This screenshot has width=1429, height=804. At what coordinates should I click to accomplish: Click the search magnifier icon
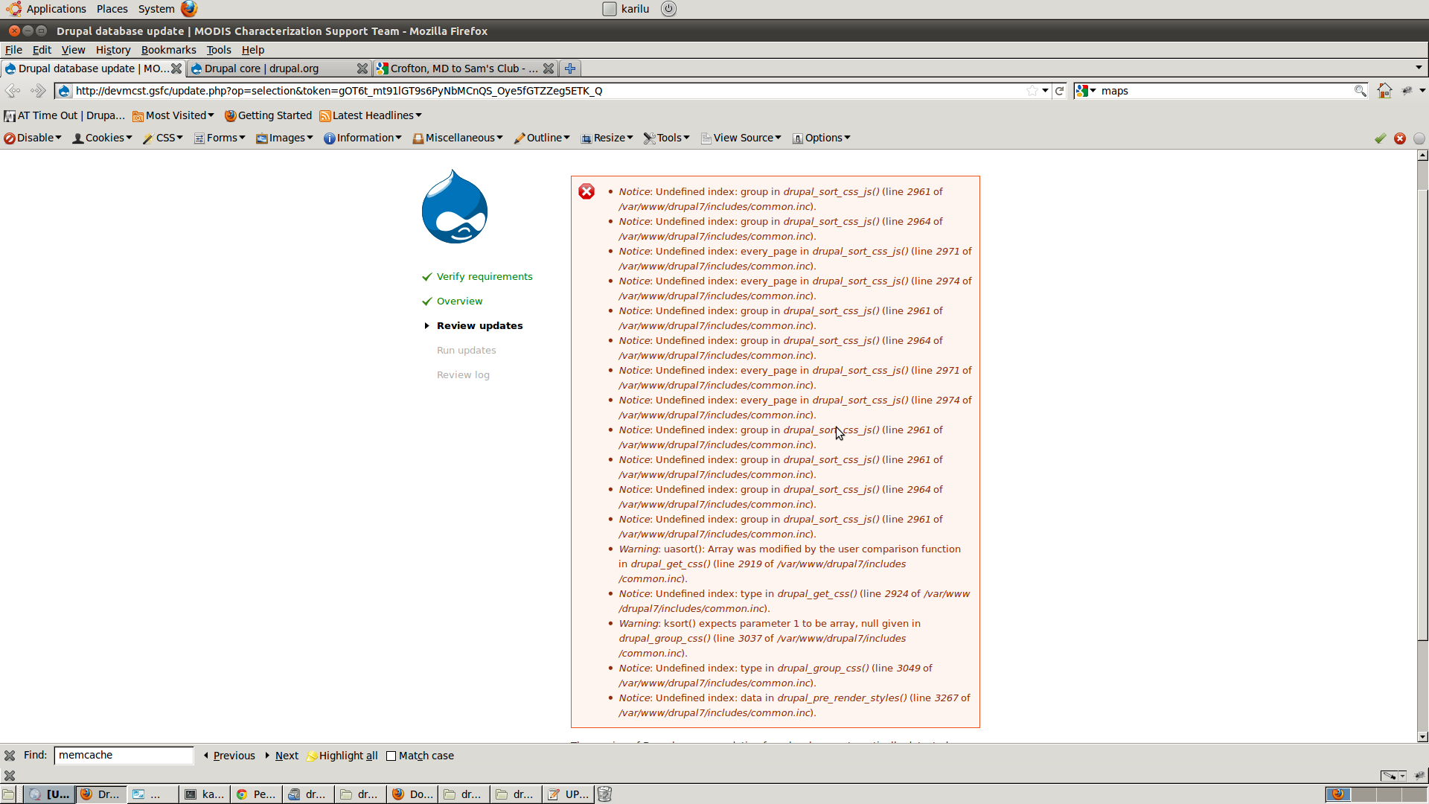(x=1360, y=91)
